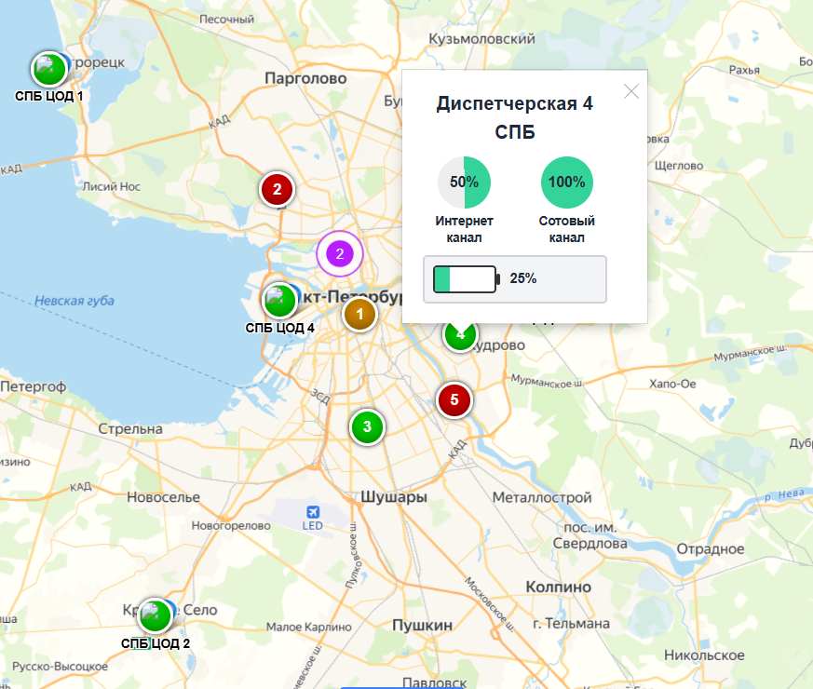Open the СПБ ЦОД 2 green marker
Image resolution: width=813 pixels, height=689 pixels.
155,615
